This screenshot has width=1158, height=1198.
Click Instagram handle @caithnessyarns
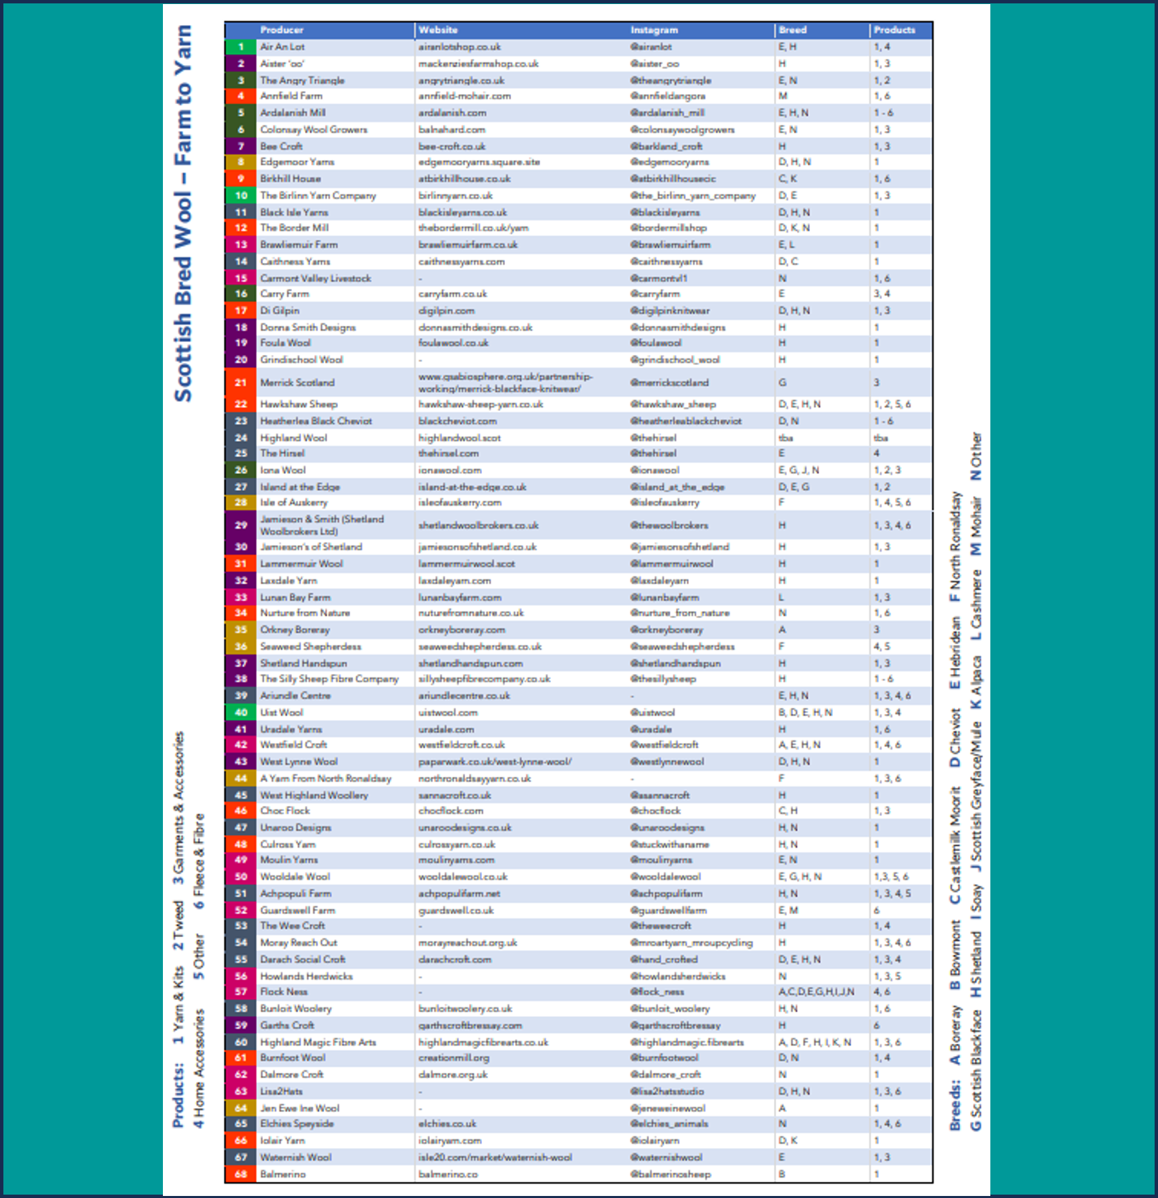pyautogui.click(x=666, y=262)
